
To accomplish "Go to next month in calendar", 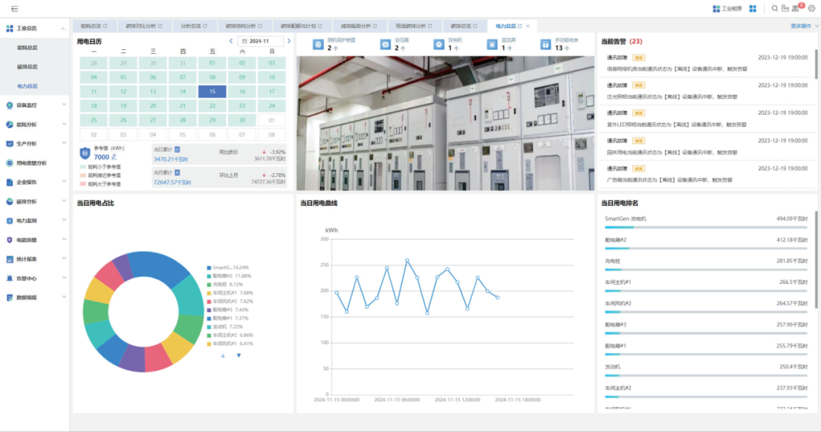I will pos(289,41).
